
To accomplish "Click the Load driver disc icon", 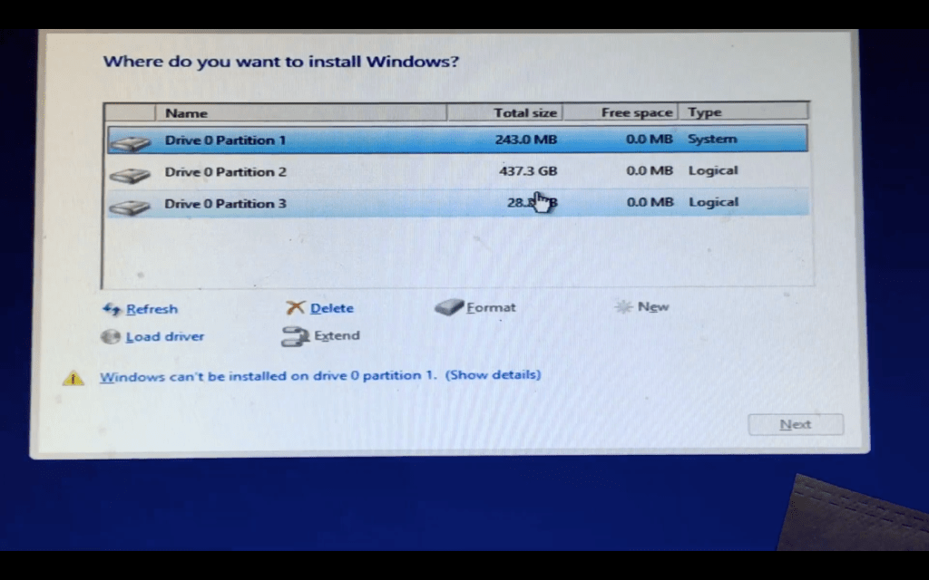I will (111, 336).
